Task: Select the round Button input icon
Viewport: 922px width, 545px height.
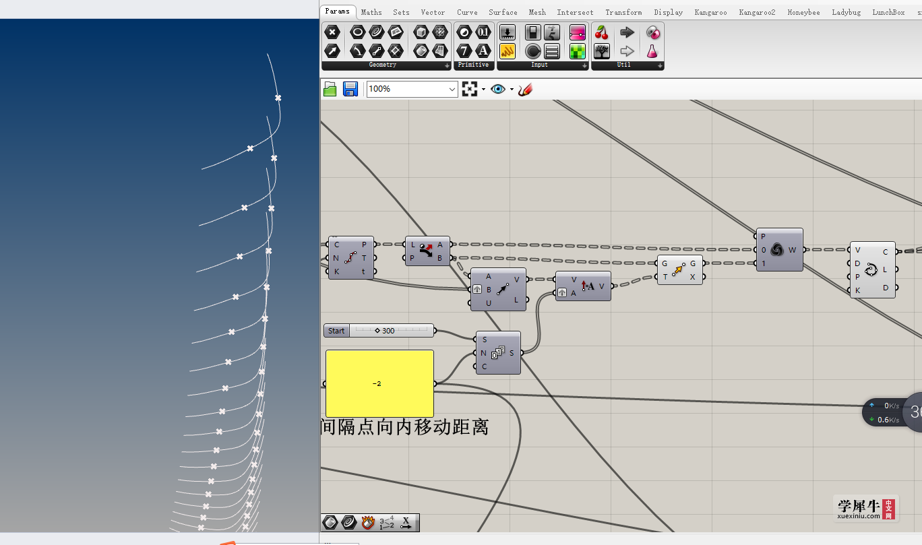Action: [x=533, y=51]
